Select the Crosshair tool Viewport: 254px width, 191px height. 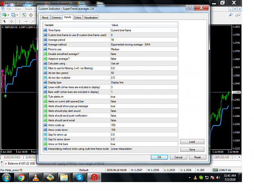(11, 21)
